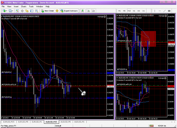Click '1018/1 kb' traffic in status bar

click(x=162, y=126)
